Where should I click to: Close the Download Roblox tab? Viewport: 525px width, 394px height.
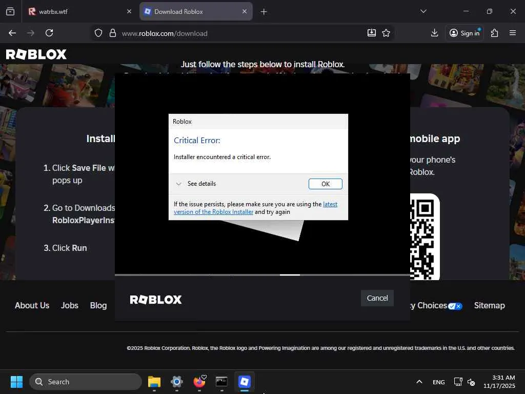tap(245, 11)
